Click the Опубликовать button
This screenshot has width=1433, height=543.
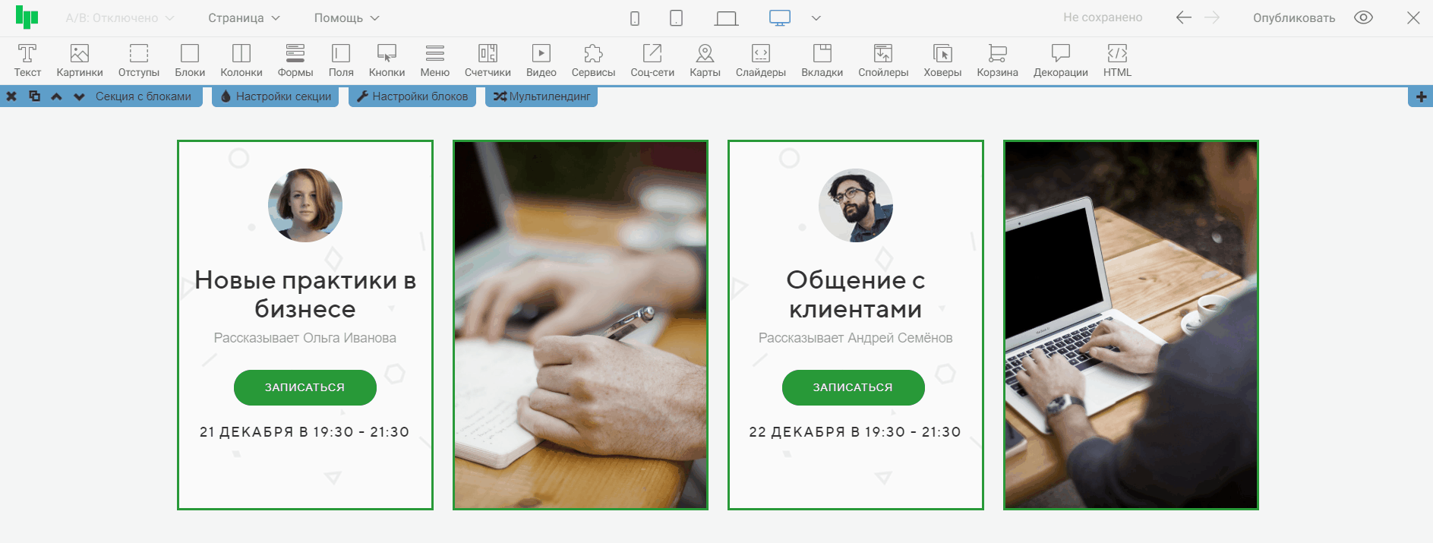coord(1293,18)
